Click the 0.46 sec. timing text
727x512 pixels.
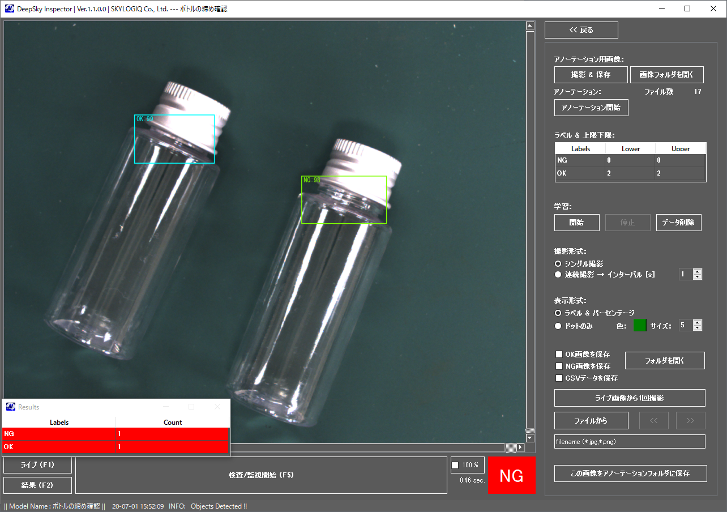pos(472,480)
